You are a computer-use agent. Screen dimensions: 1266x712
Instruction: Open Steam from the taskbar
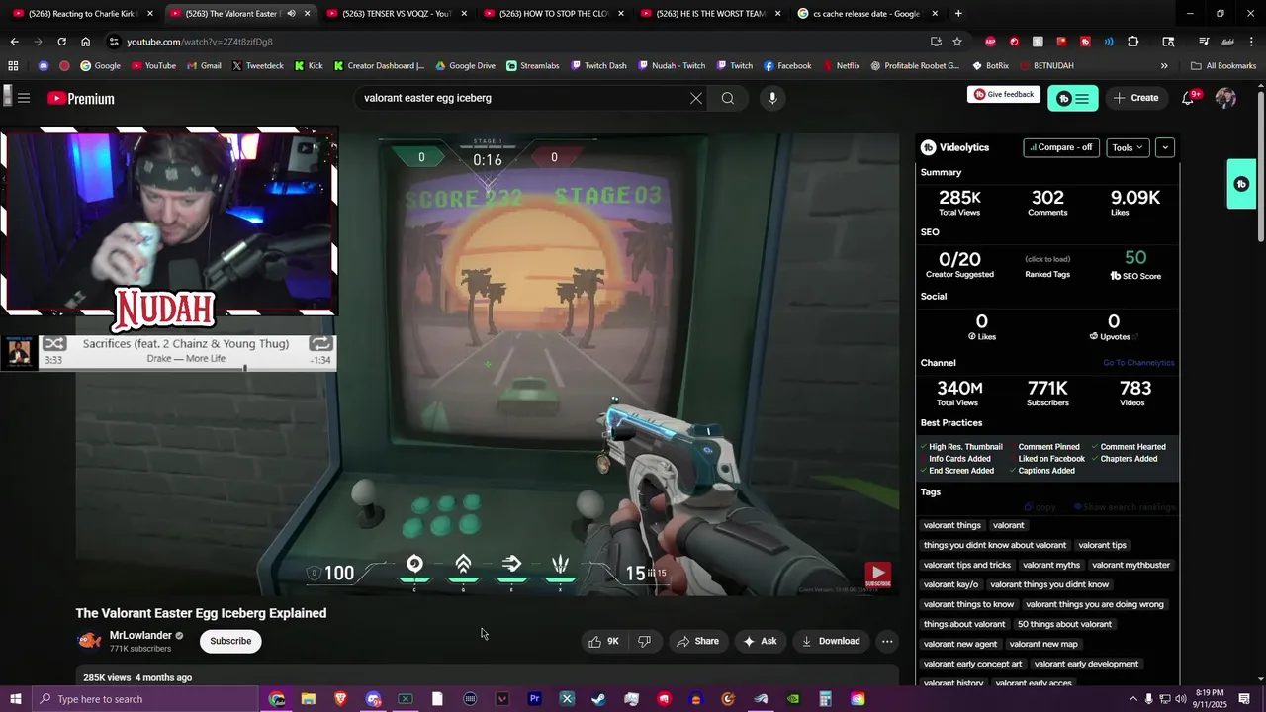[598, 699]
